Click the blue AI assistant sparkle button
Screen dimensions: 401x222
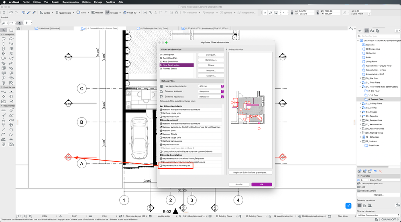[348, 206]
